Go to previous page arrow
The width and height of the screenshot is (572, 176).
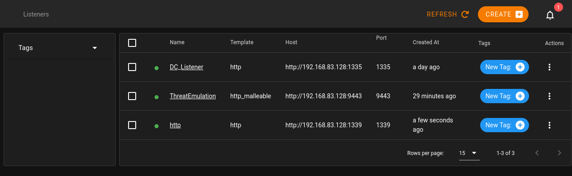(537, 153)
